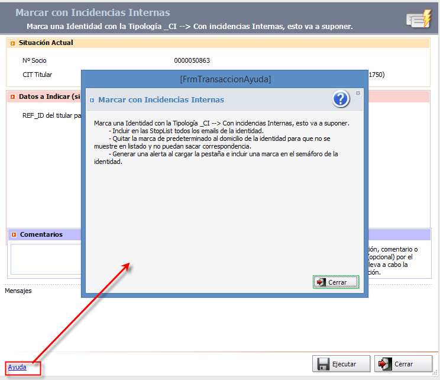Click the door icon on dialog Cerrar button
Screen dimensions: 440x380
pyautogui.click(x=321, y=282)
